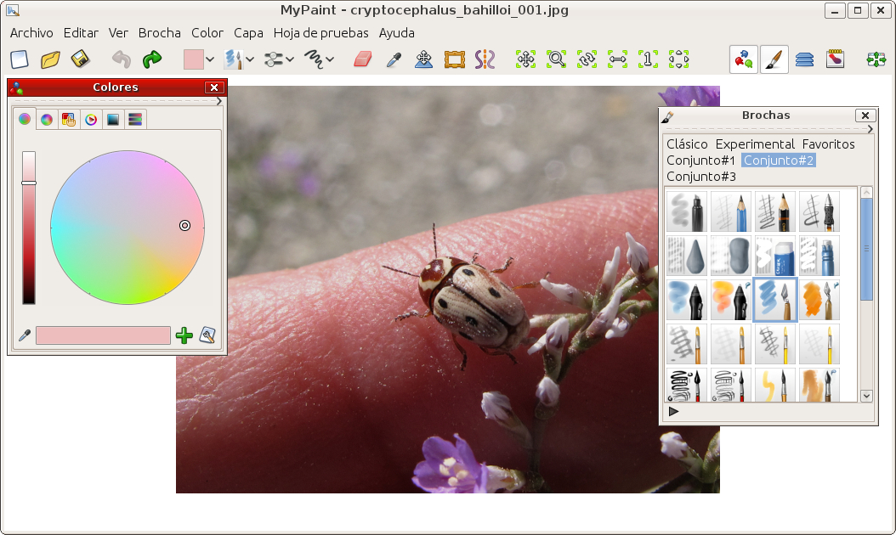Pick the white eraser brush thumbnail
This screenshot has width=896, height=535.
coord(775,256)
